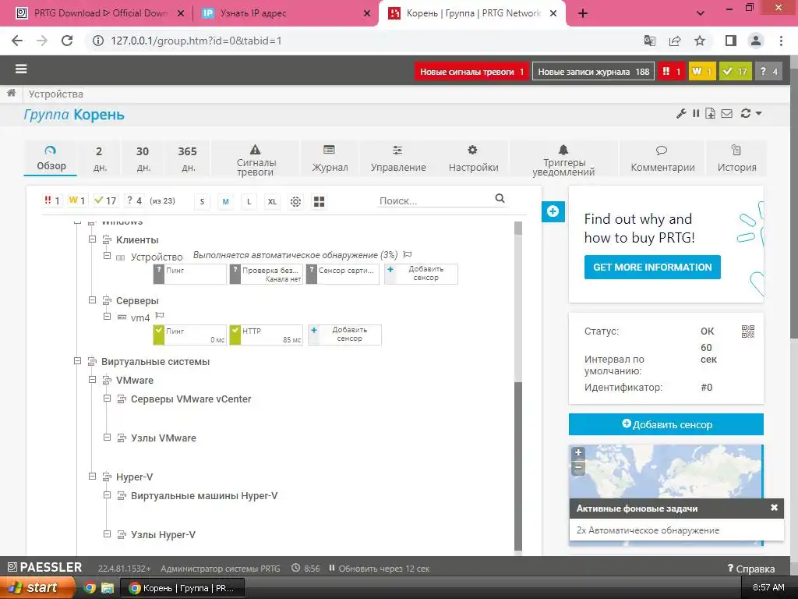The image size is (798, 599).
Task: Click the red down-sensors badge in header
Action: pyautogui.click(x=671, y=71)
